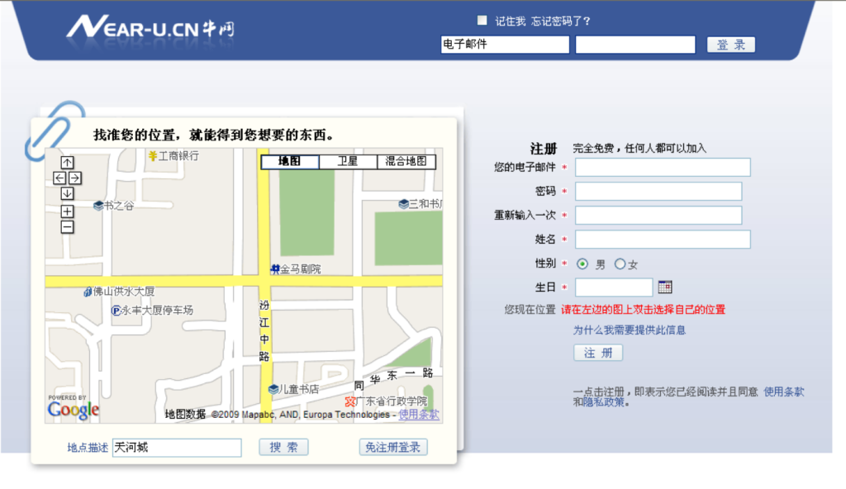Check the 记住我 remember me box
This screenshot has width=846, height=489.
pyautogui.click(x=482, y=21)
